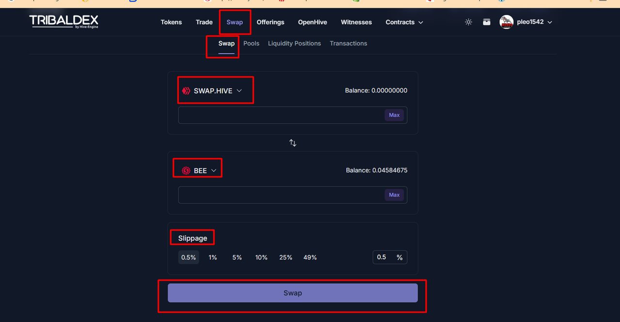Click the SWAP.HIVE Balance: 0.00000000 text
620x322 pixels.
[376, 91]
